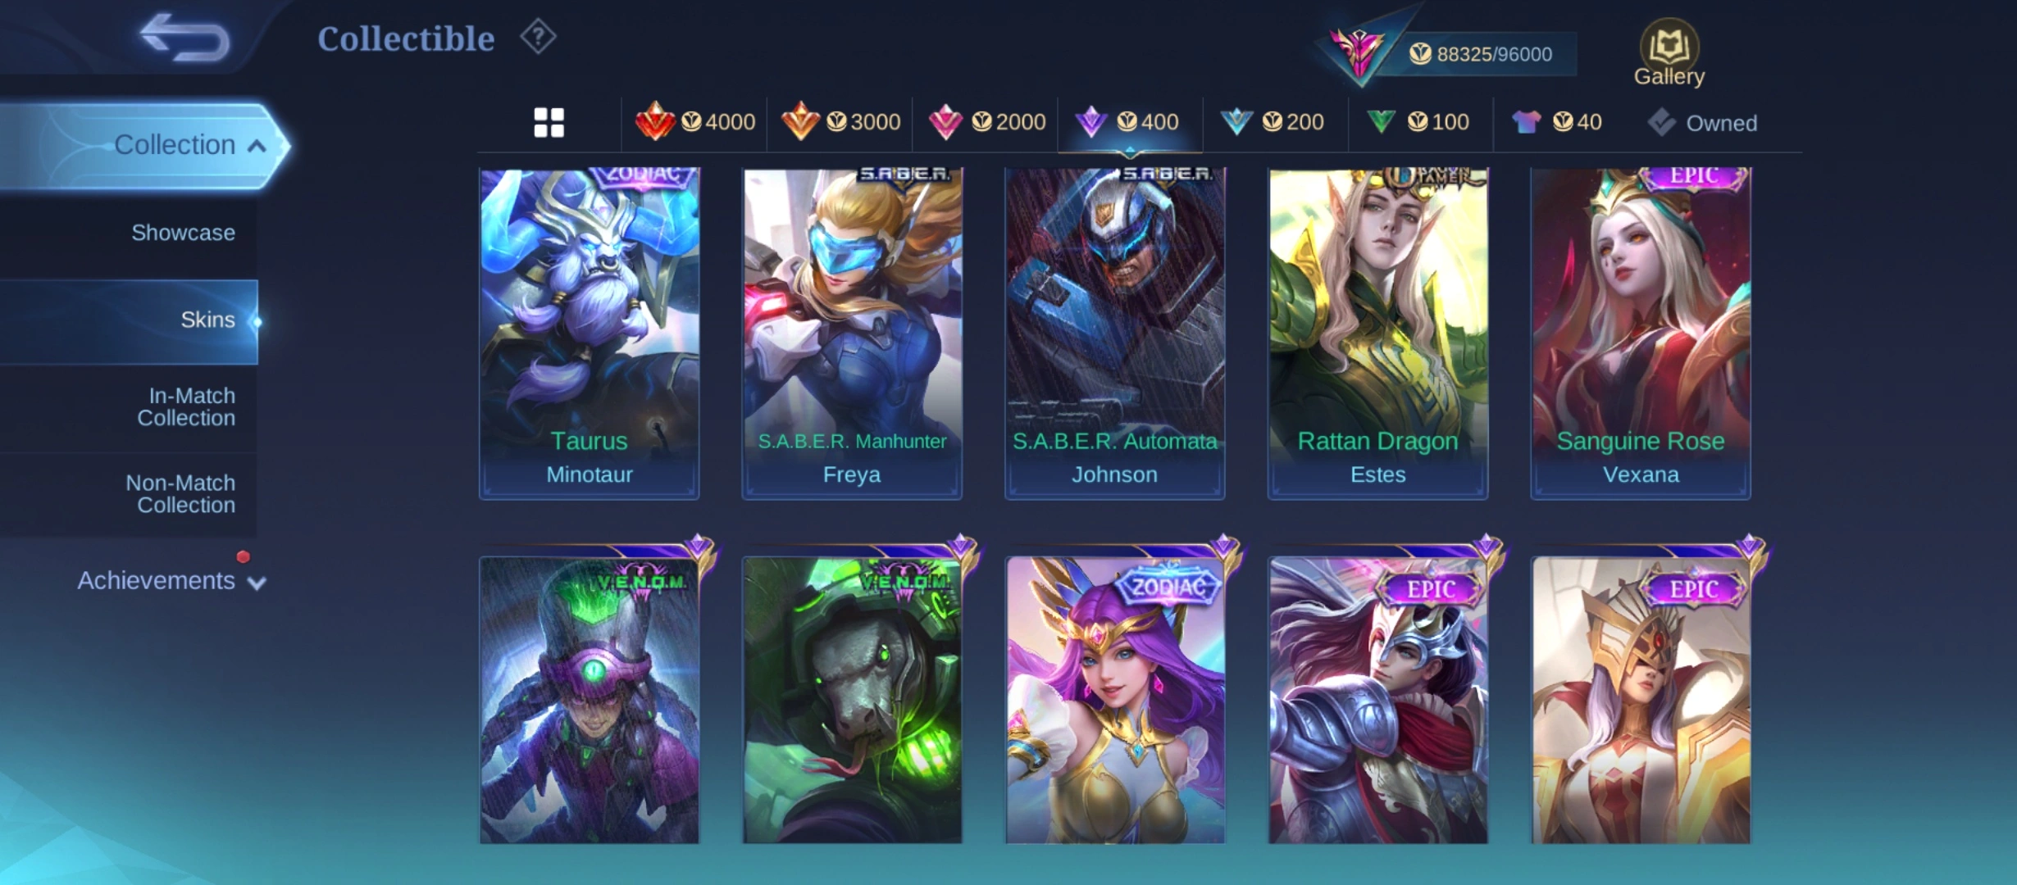The height and width of the screenshot is (885, 2017).
Task: Go back using the return arrow
Action: click(x=184, y=39)
